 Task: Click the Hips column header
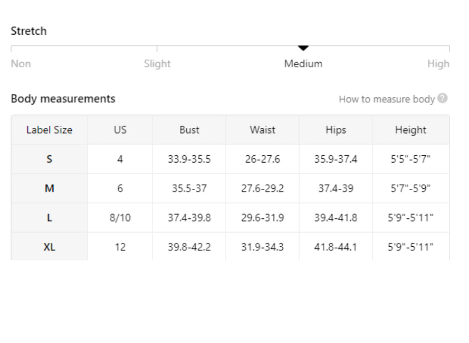pyautogui.click(x=336, y=130)
